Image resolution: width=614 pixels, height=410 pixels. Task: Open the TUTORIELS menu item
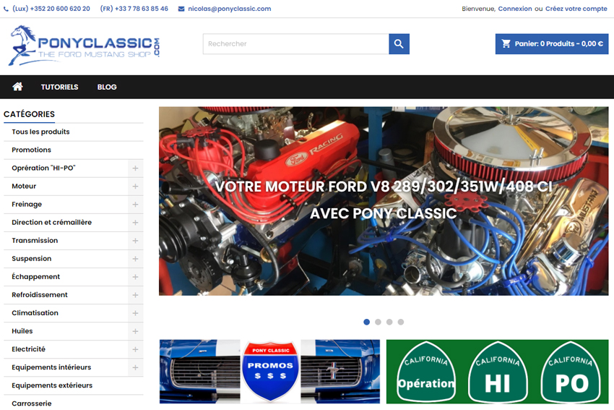pyautogui.click(x=59, y=87)
